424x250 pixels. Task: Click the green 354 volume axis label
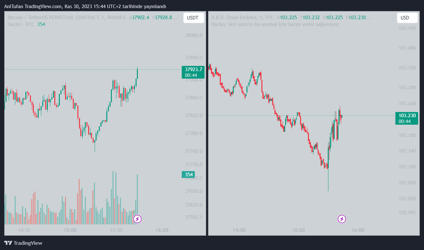pos(189,175)
